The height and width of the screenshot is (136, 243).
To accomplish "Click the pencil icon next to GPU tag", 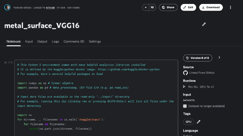I will (x=199, y=122).
